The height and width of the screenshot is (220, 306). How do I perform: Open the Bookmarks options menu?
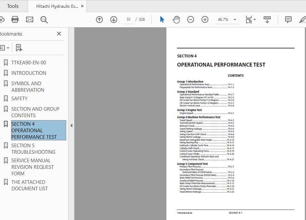[x=5, y=48]
